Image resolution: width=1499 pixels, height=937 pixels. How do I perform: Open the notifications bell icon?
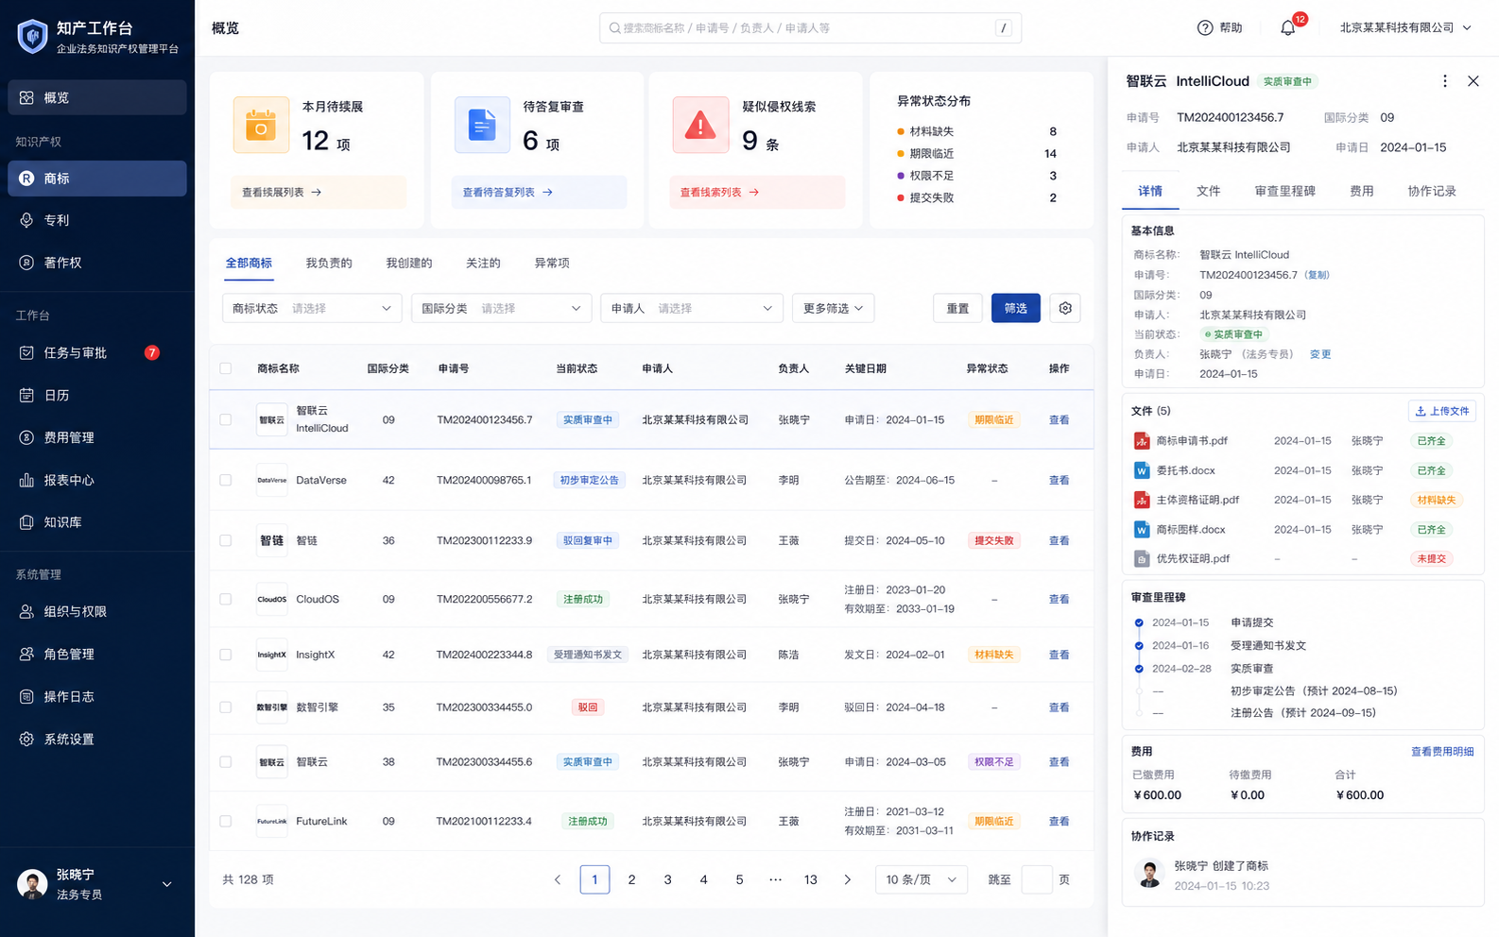(1287, 28)
